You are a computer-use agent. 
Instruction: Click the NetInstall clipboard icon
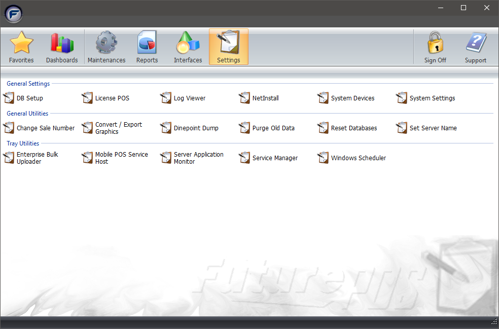(244, 98)
